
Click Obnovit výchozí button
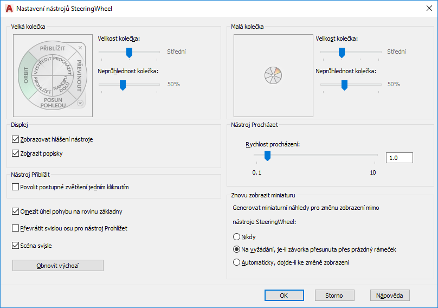coord(58,266)
